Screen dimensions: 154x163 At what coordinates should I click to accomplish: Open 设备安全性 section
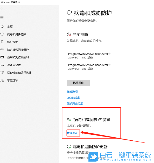pos(14,65)
